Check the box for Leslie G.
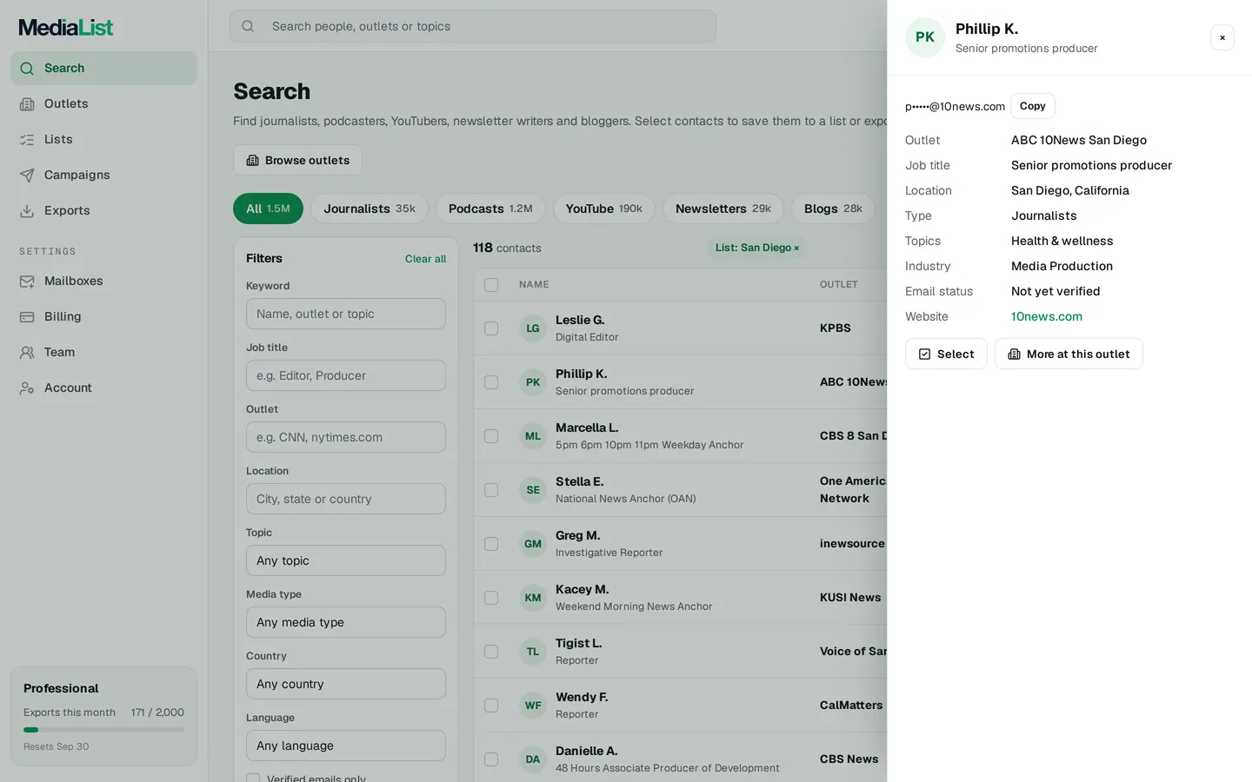 (x=491, y=328)
